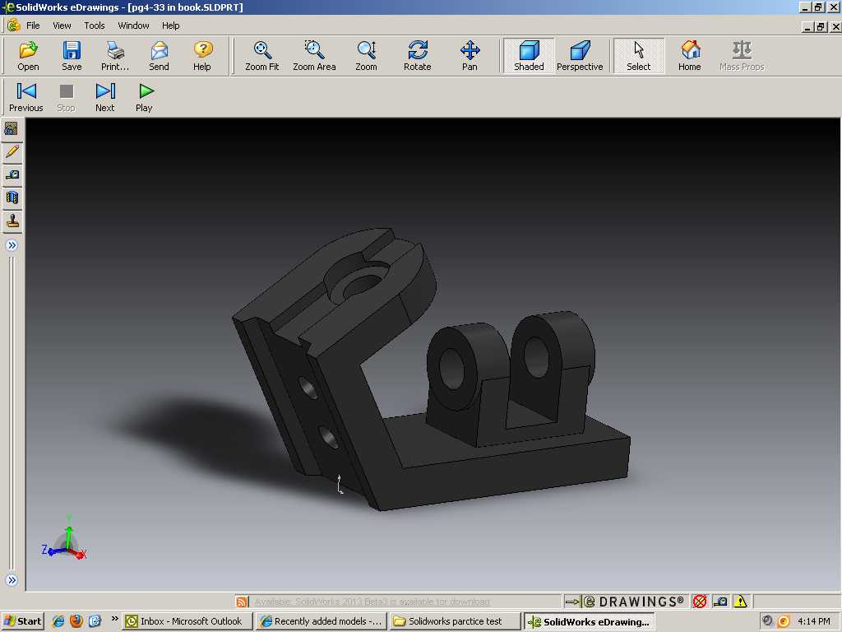Toggle Shaded display mode

[x=529, y=56]
